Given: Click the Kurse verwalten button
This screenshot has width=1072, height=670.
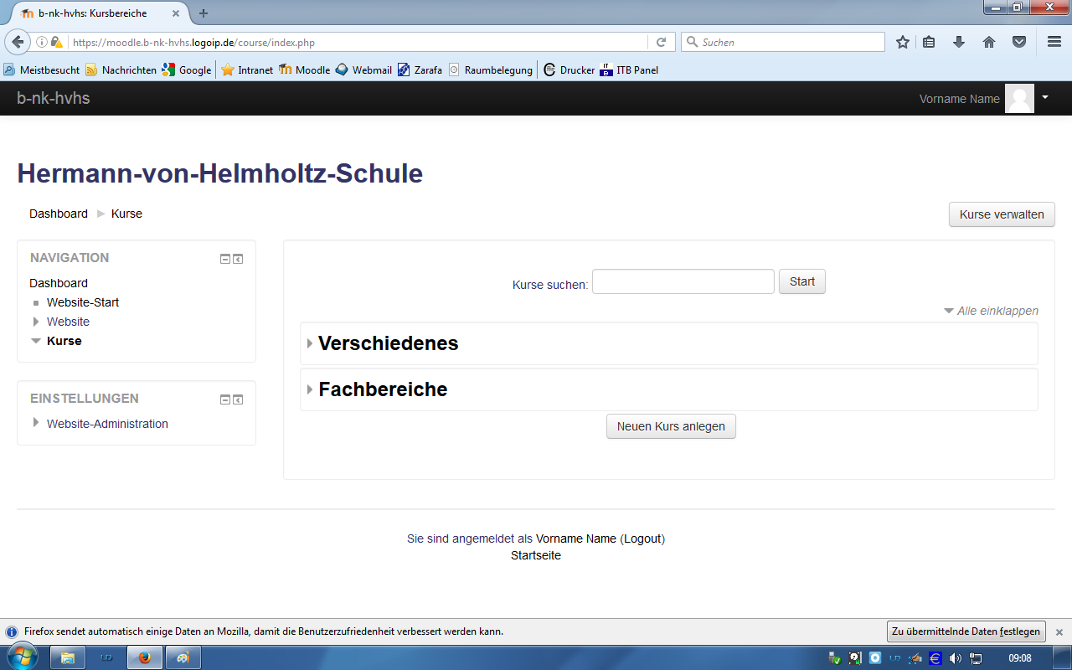Looking at the screenshot, I should (1001, 214).
